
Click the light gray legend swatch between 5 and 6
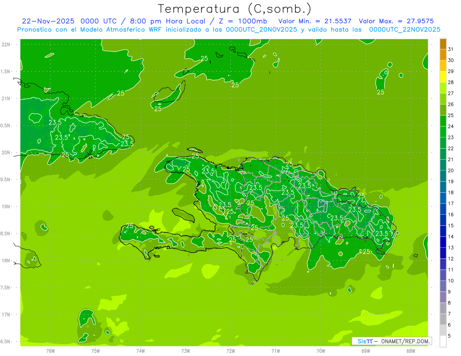pyautogui.click(x=443, y=330)
